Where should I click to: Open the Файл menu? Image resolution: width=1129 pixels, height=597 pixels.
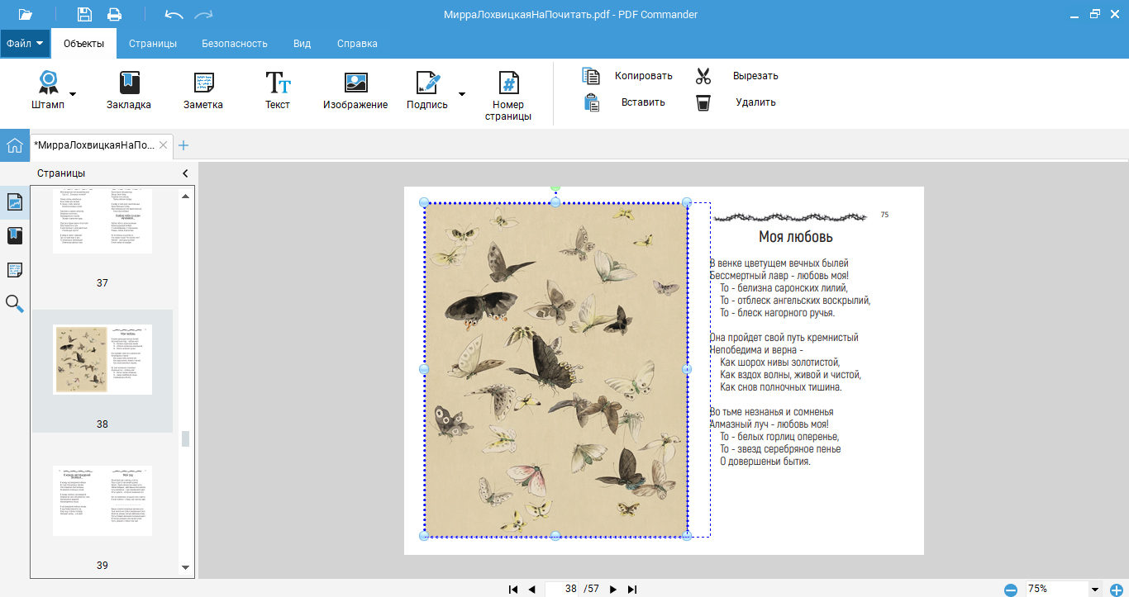pyautogui.click(x=25, y=43)
